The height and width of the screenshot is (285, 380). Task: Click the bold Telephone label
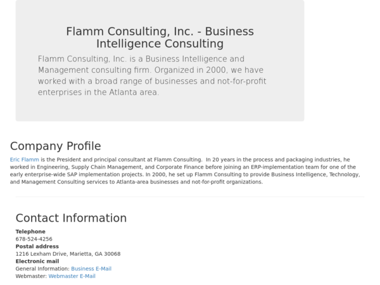coord(30,232)
